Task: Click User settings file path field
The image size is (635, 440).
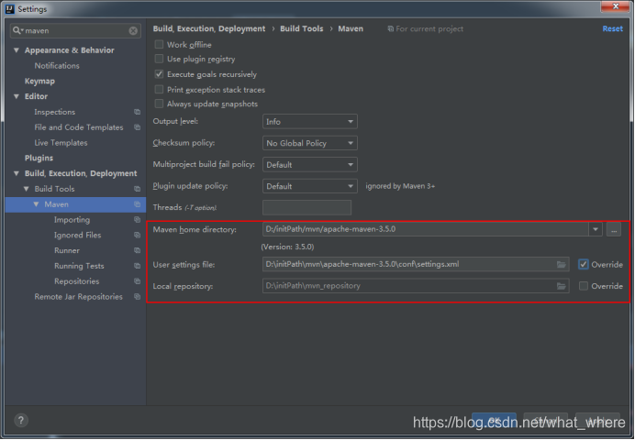Action: coord(416,265)
